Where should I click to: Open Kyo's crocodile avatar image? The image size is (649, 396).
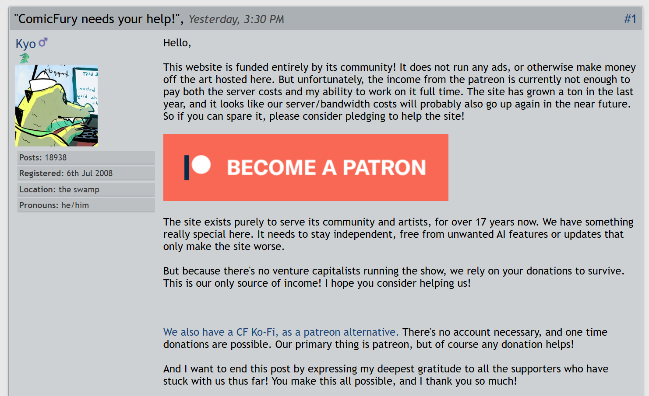pos(56,105)
